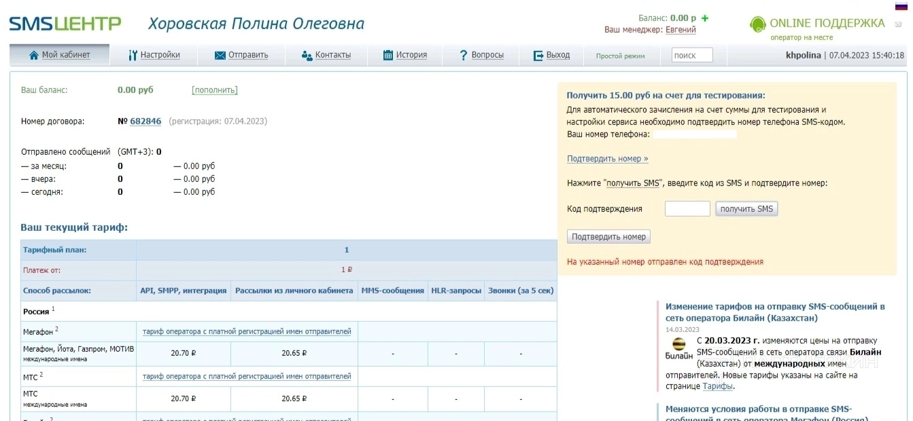Click the people icon next to Контакты

click(307, 56)
